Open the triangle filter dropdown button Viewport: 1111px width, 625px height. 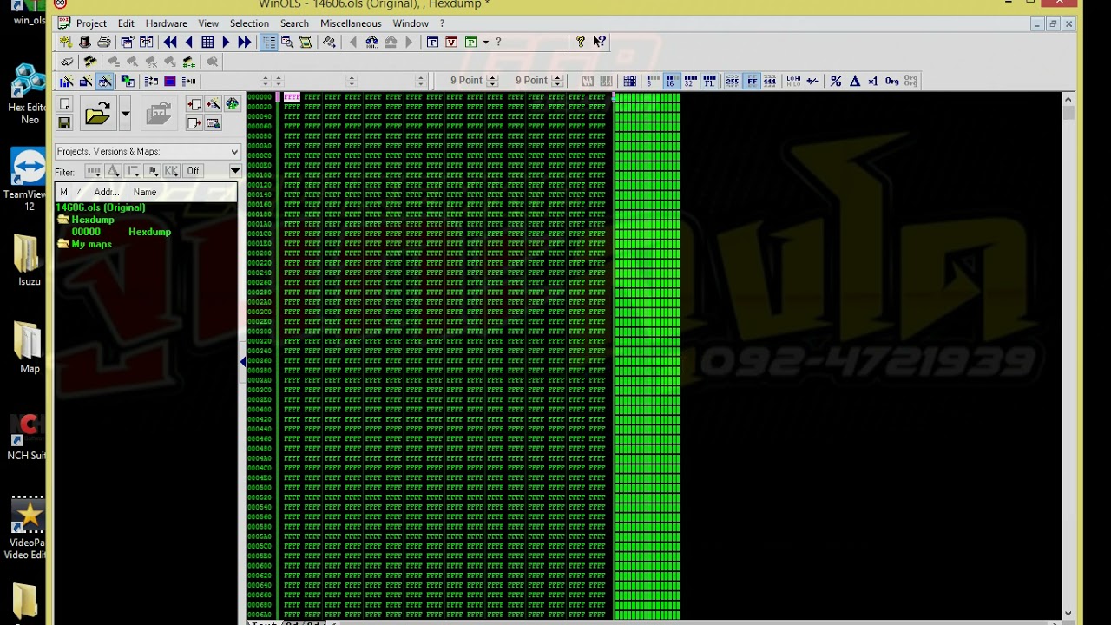point(113,171)
